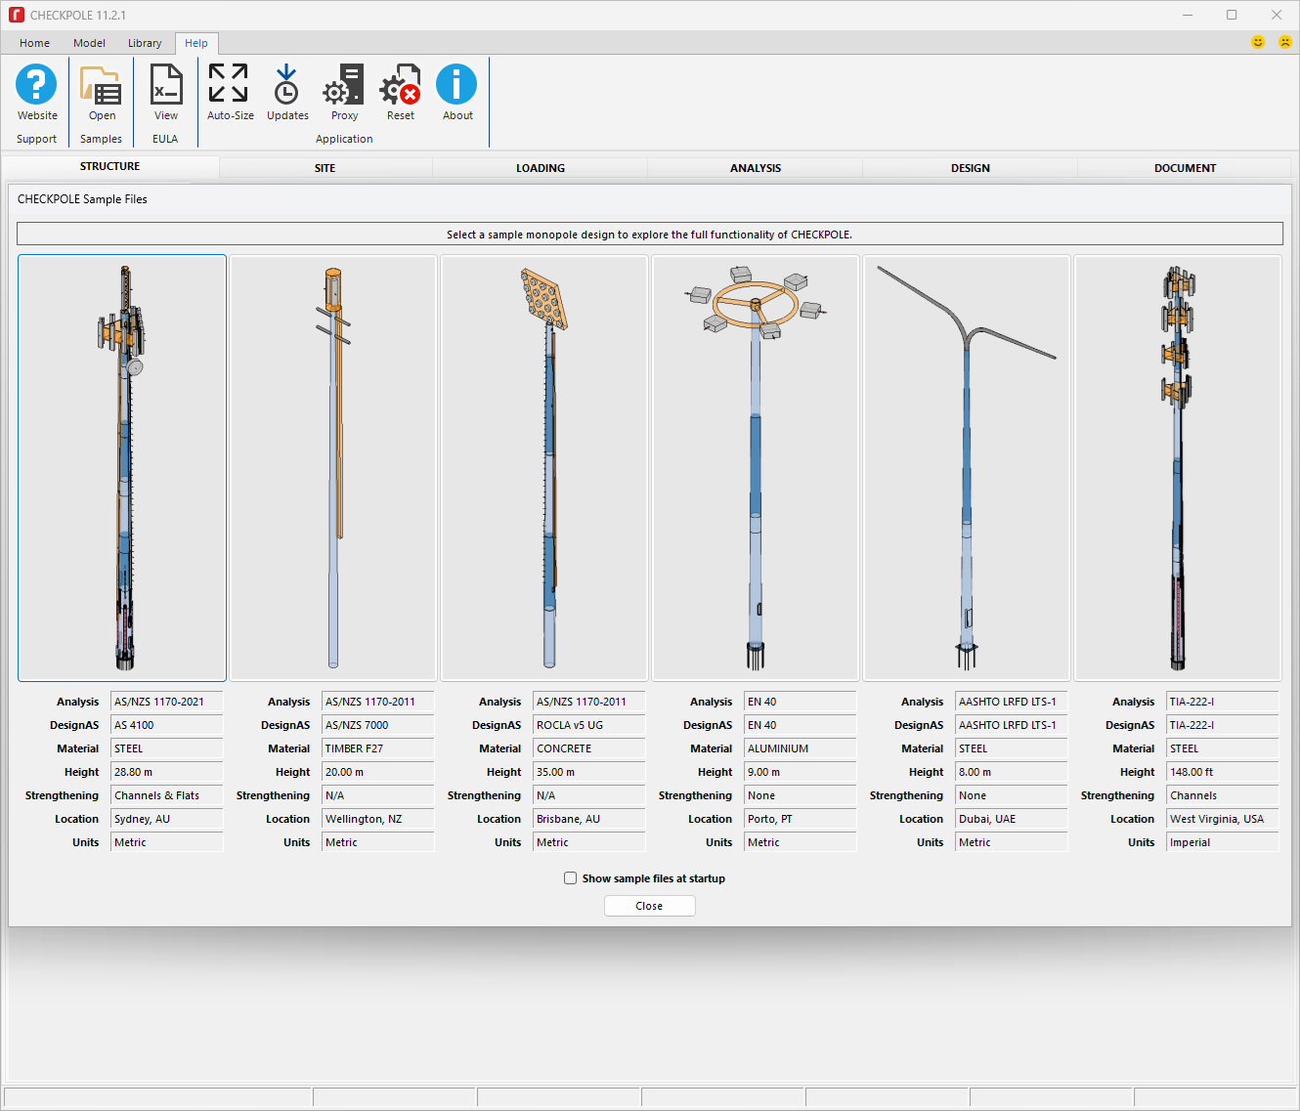This screenshot has width=1300, height=1111.
Task: Click the happy smiley feedback icon
Action: pos(1258,42)
